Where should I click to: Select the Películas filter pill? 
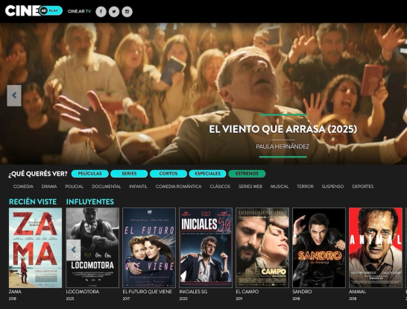(x=89, y=174)
